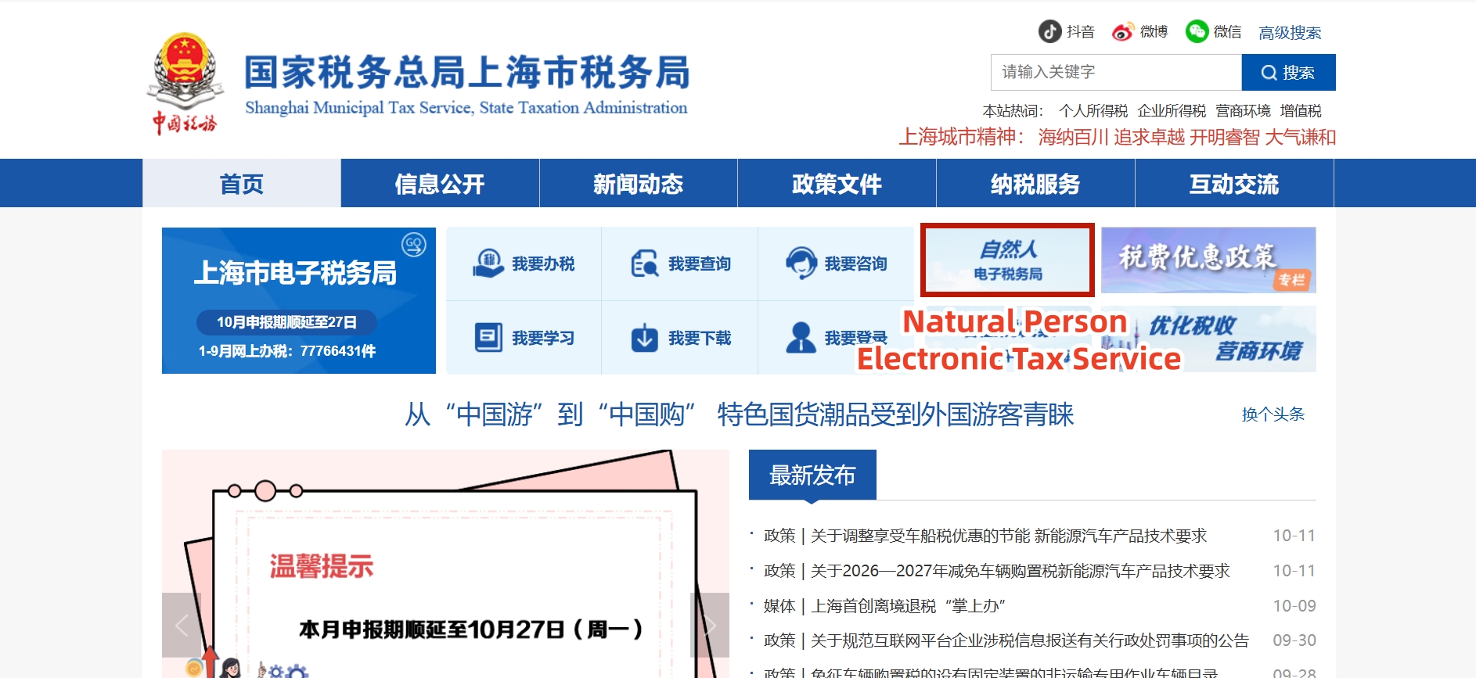The height and width of the screenshot is (678, 1476).
Task: Open the 高级搜索 advanced search link
Action: tap(1289, 33)
